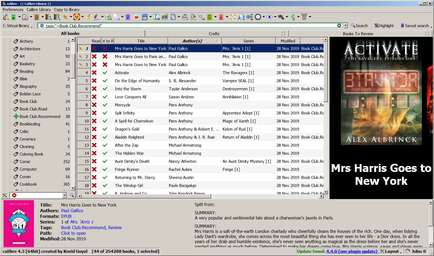Open the EPUB format link
The height and width of the screenshot is (256, 434).
66,217
